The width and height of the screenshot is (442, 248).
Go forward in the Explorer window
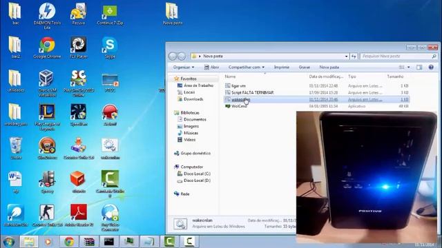tap(182, 56)
